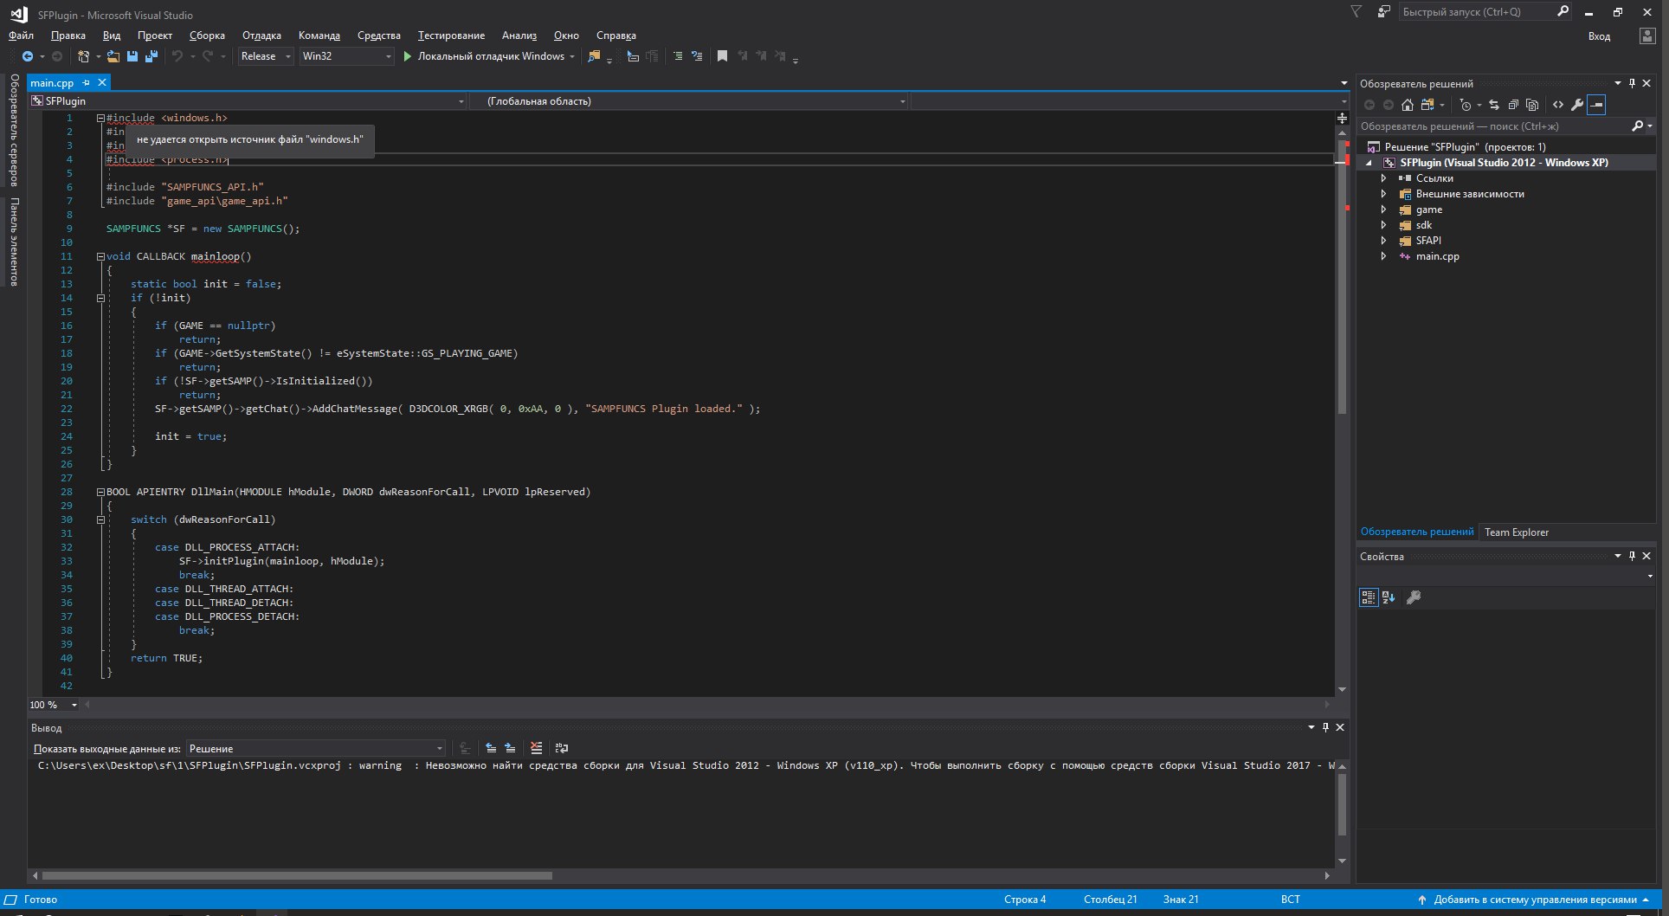Click Go to Previous Message icon in Output
The width and height of the screenshot is (1669, 916).
click(x=491, y=748)
